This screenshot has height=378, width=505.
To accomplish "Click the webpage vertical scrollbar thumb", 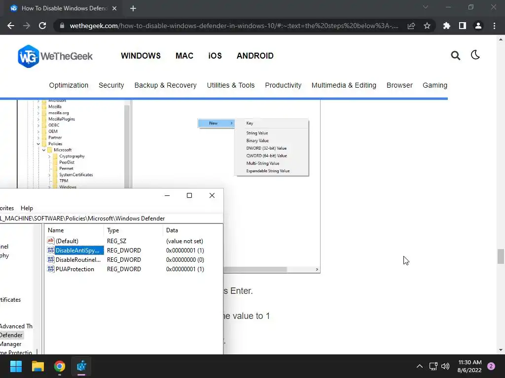I will 501,256.
